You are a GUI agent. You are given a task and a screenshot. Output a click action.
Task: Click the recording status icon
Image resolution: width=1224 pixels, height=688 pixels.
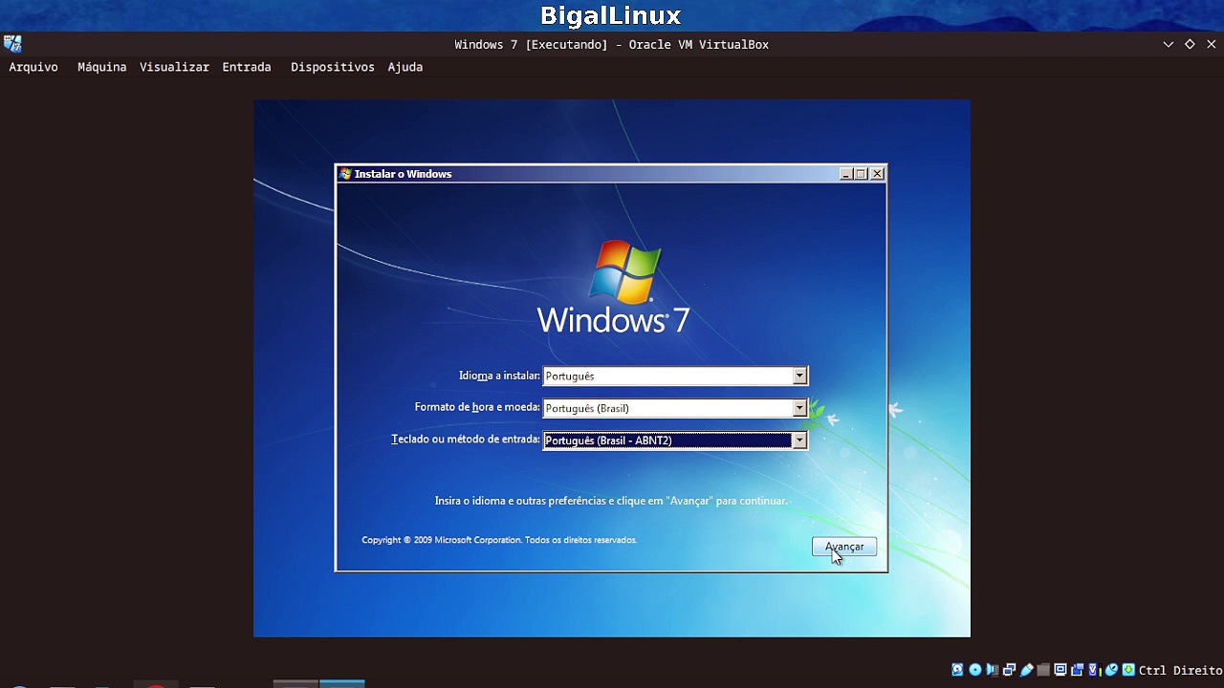pyautogui.click(x=1077, y=670)
